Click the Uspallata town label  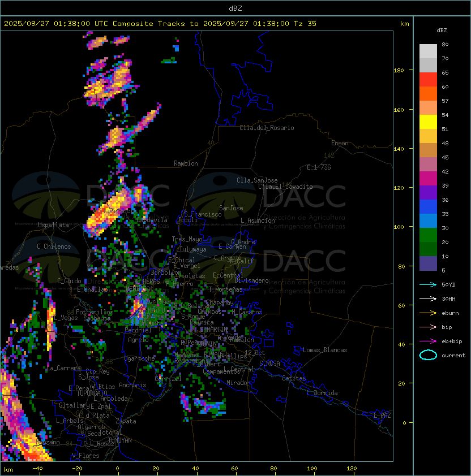pyautogui.click(x=53, y=225)
